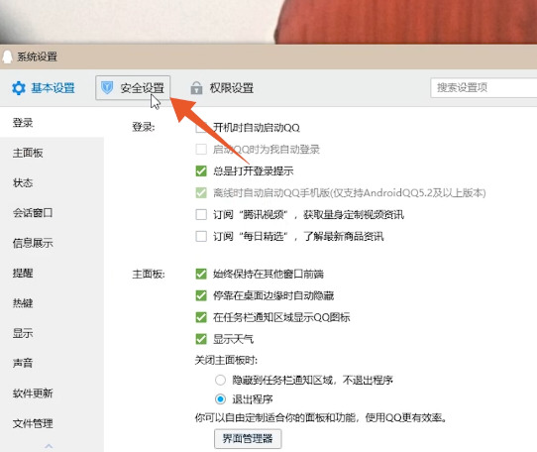537x452 pixels.
Task: Uncheck 显示天气 checkbox
Action: pyautogui.click(x=201, y=339)
